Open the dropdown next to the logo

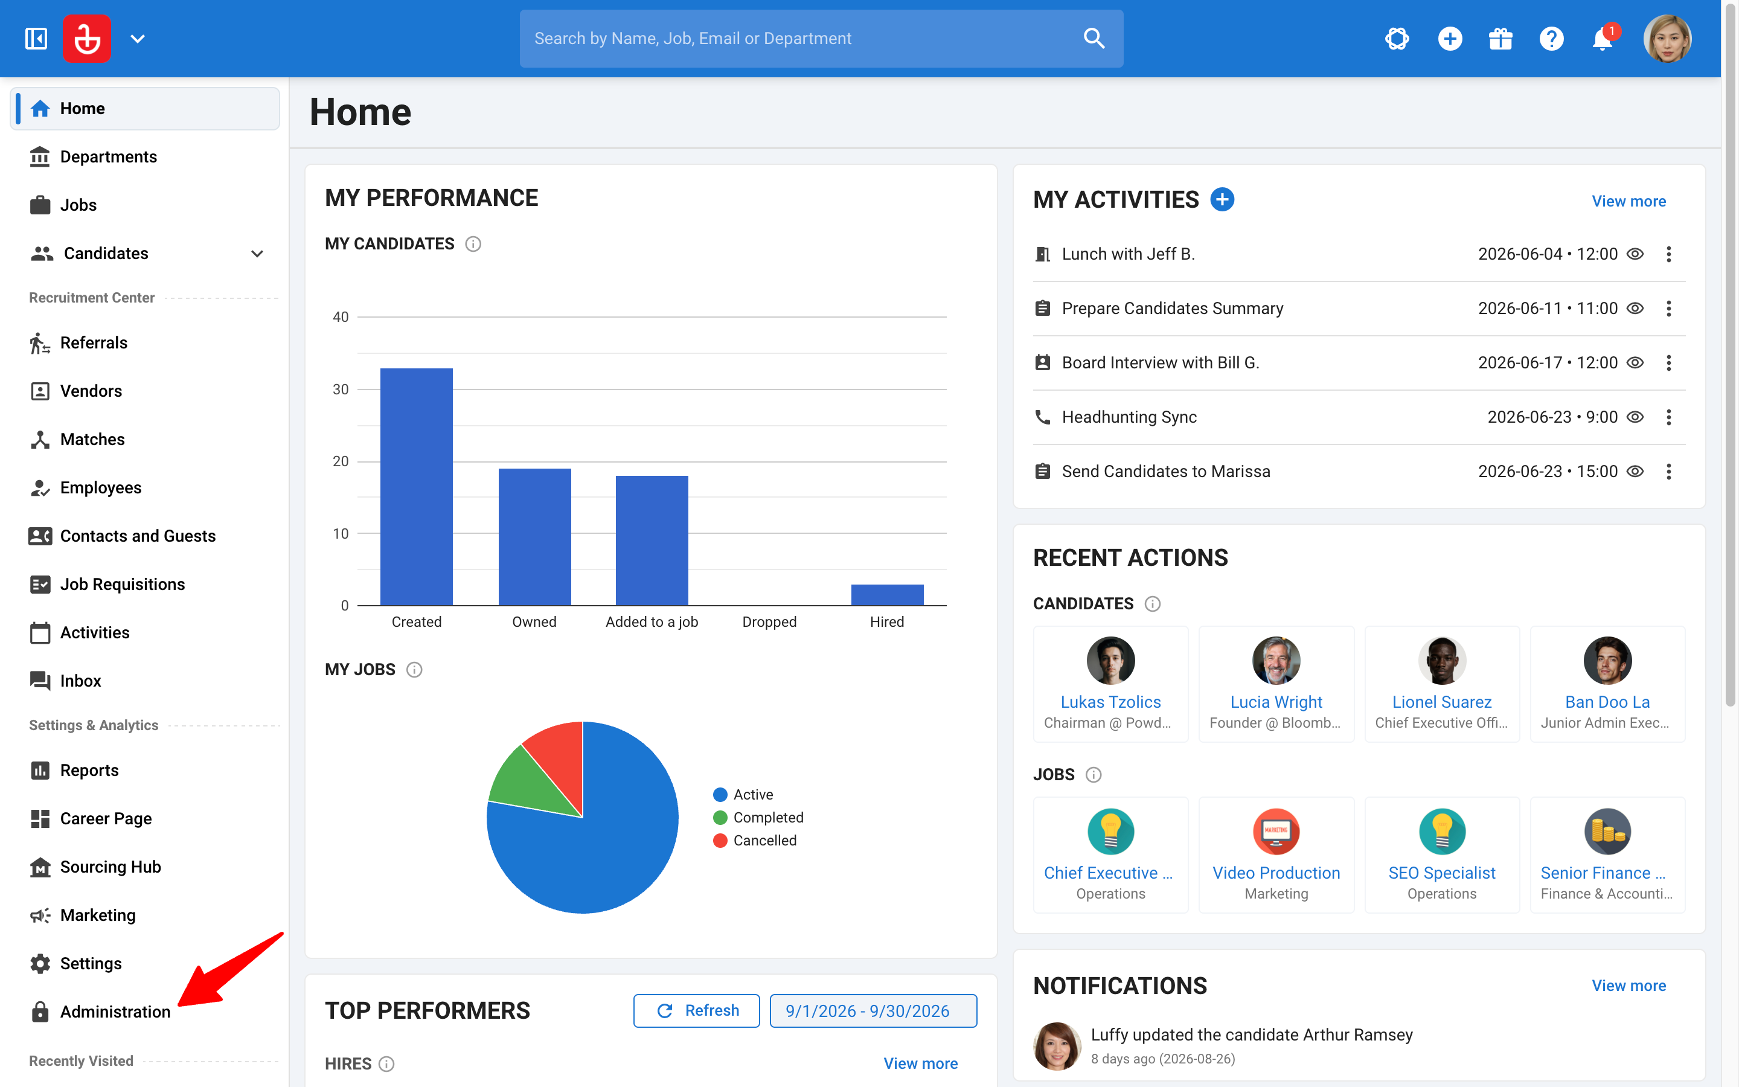tap(137, 39)
